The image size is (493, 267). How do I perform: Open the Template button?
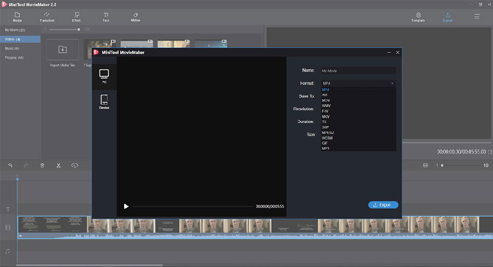(418, 17)
